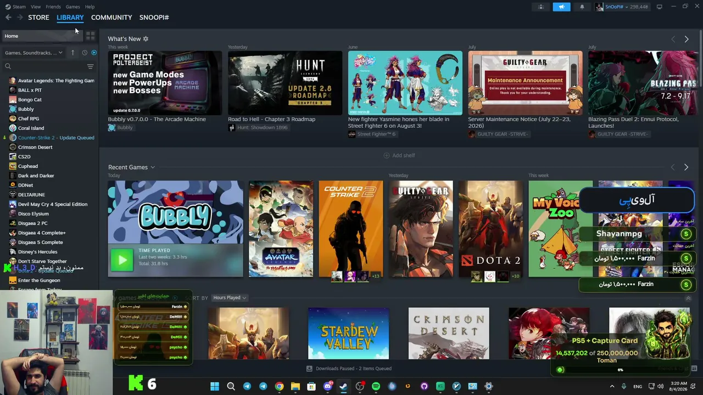Open File Explorer from the taskbar
The image size is (703, 395).
click(295, 386)
